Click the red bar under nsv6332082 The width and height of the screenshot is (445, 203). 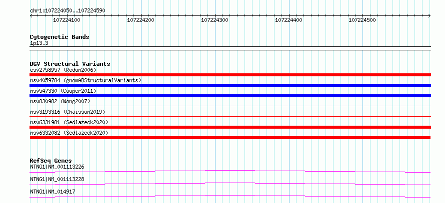230,138
